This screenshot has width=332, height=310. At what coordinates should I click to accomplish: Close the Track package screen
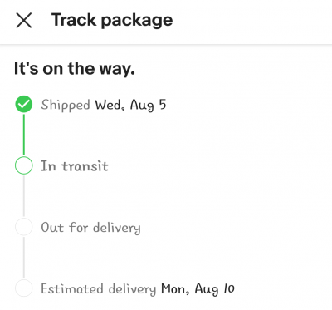24,20
